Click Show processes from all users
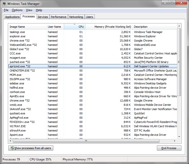The width and height of the screenshot is (189, 164). coord(31,148)
